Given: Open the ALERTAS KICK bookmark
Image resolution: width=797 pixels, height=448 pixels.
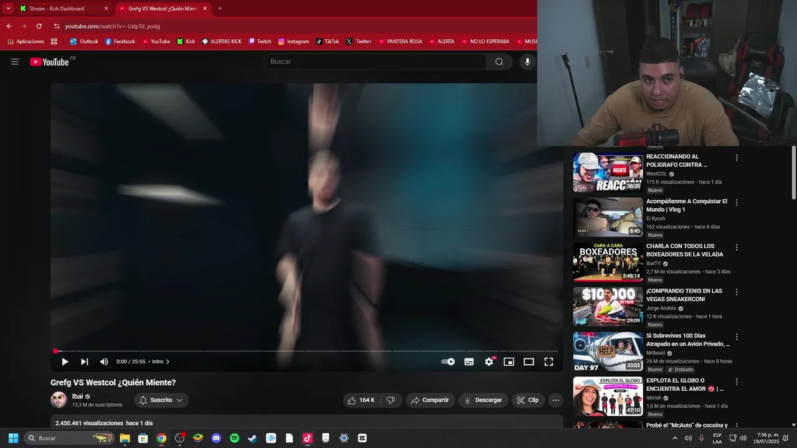Looking at the screenshot, I should tap(222, 42).
